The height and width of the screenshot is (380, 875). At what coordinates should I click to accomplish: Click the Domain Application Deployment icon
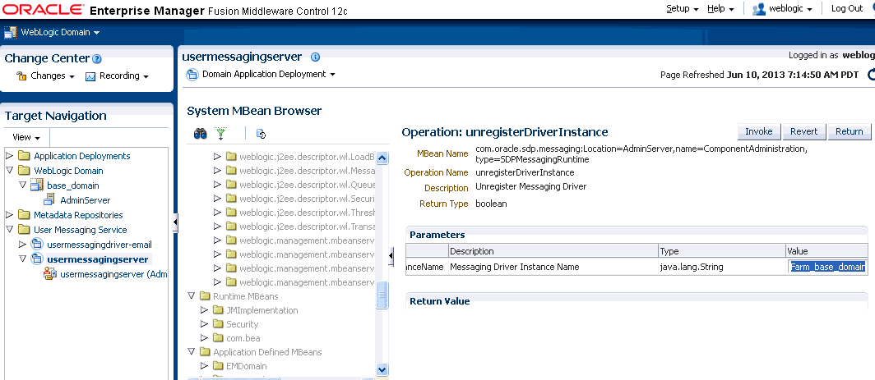[192, 74]
